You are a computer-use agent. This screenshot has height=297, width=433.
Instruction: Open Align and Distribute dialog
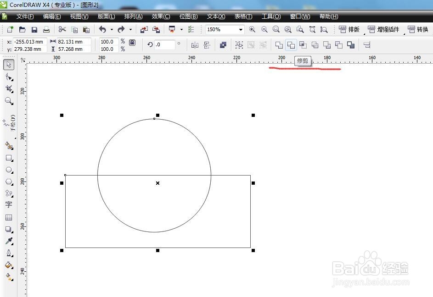(367, 44)
